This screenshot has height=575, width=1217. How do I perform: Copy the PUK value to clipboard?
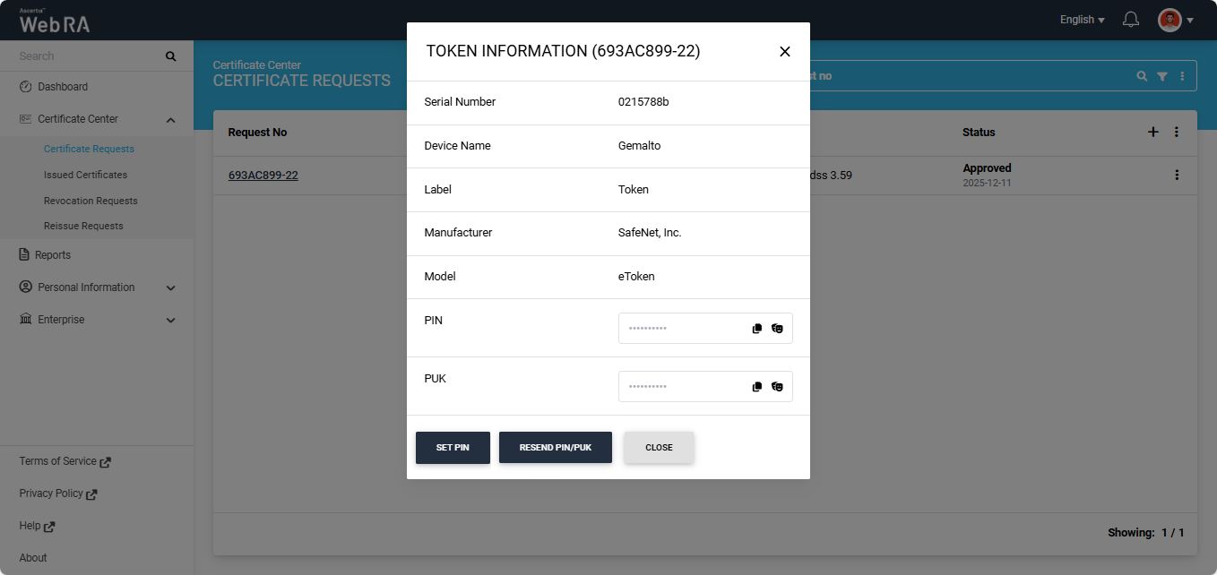click(756, 387)
